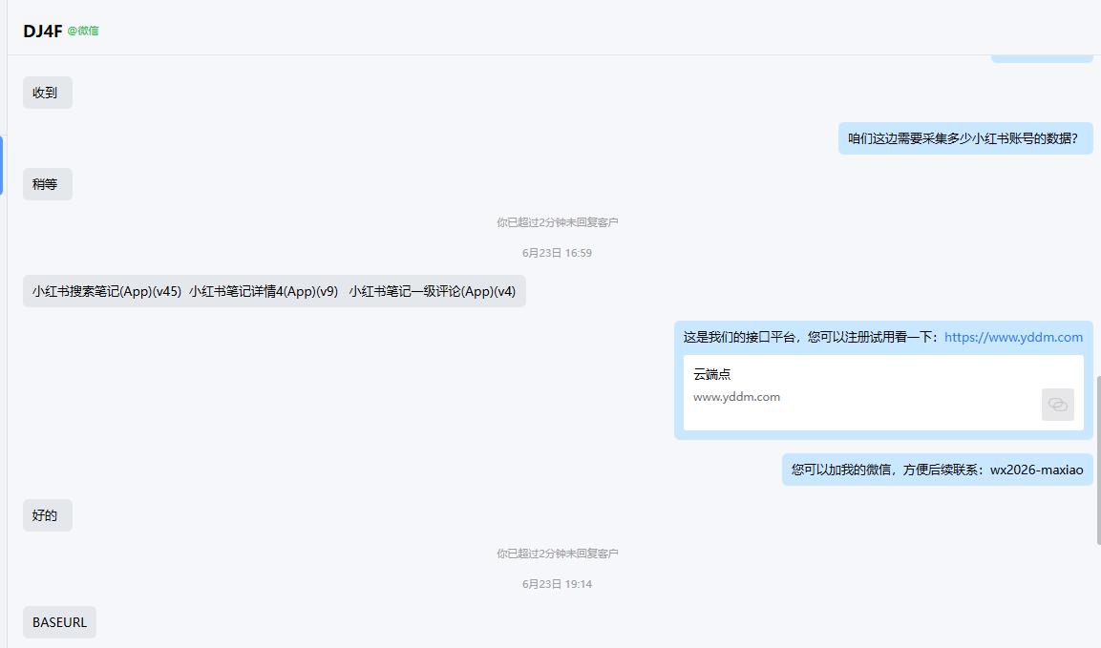
Task: Click the chat scrollbar thumb
Action: pos(1098,460)
